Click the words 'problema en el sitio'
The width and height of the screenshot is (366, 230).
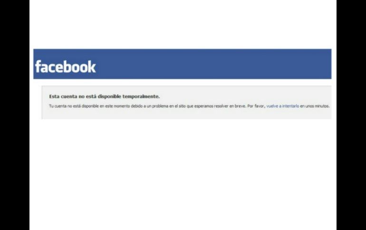click(x=169, y=106)
